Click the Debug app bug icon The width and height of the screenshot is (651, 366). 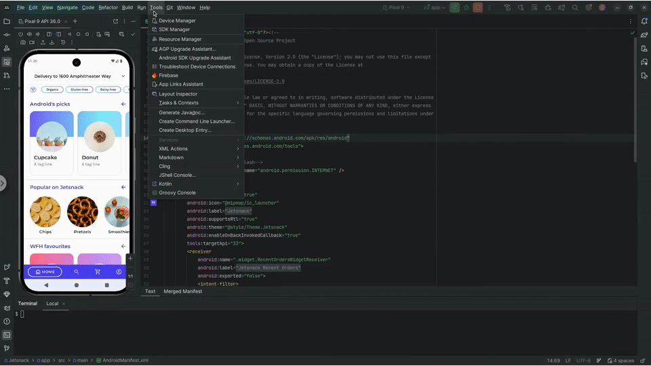(x=467, y=7)
